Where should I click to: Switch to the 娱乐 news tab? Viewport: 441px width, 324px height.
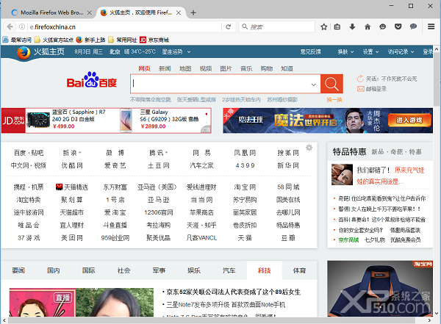coord(194,270)
